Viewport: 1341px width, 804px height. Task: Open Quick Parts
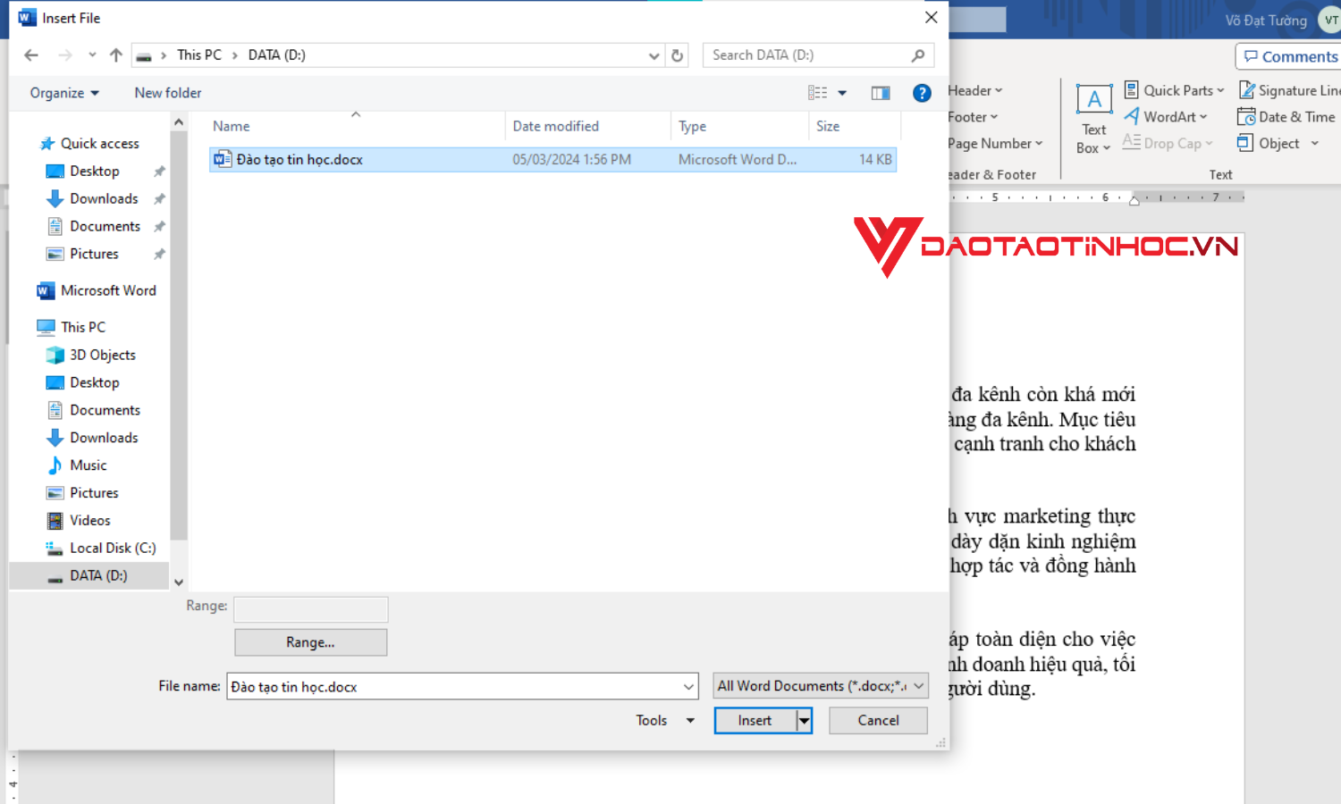coord(1174,89)
